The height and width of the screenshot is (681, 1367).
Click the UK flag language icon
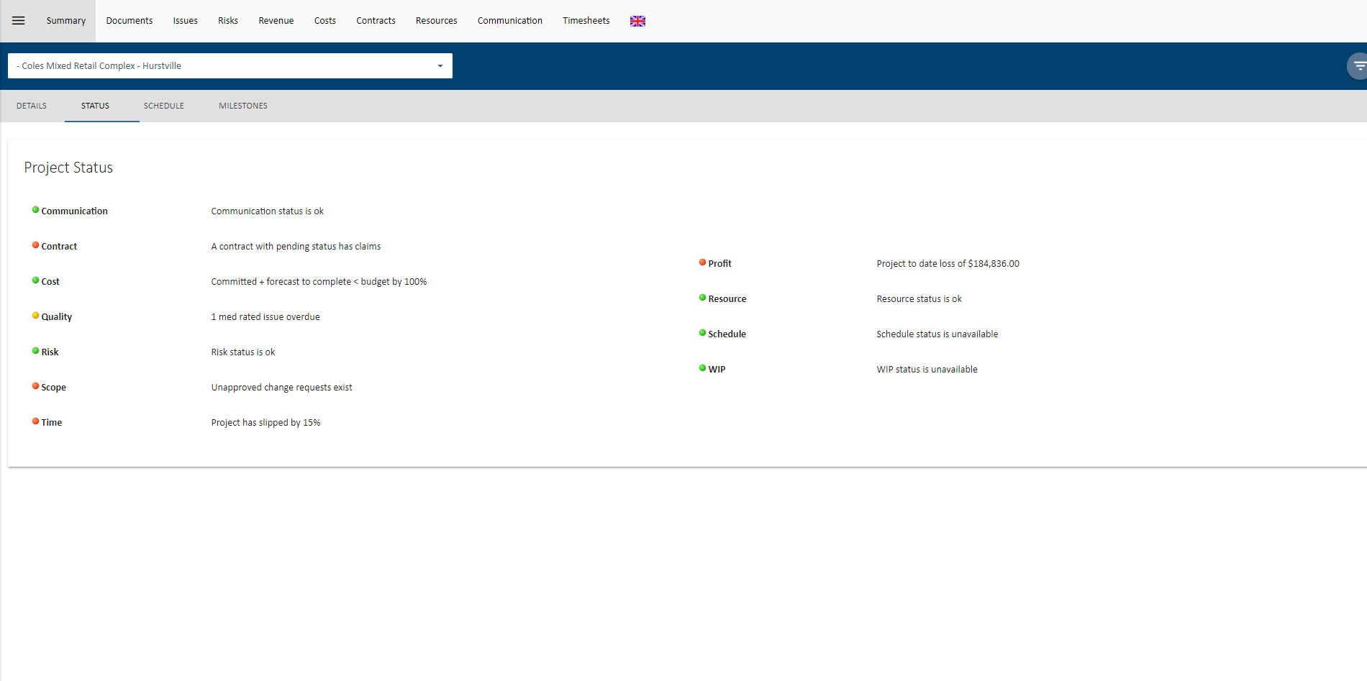point(637,21)
